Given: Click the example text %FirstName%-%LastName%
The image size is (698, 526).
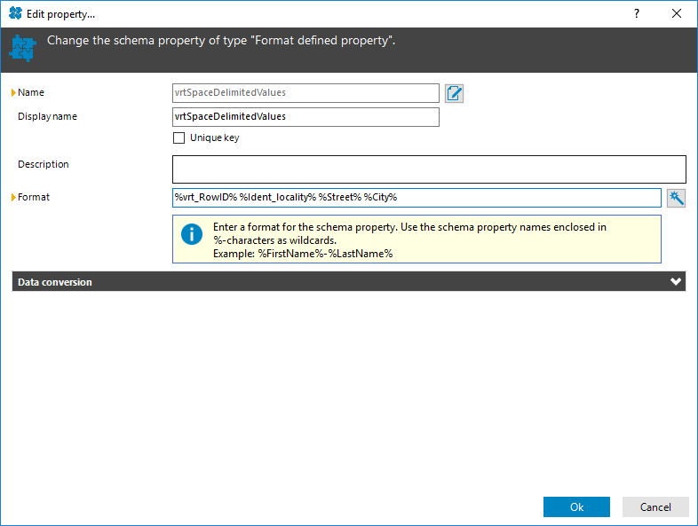Looking at the screenshot, I should (x=325, y=254).
